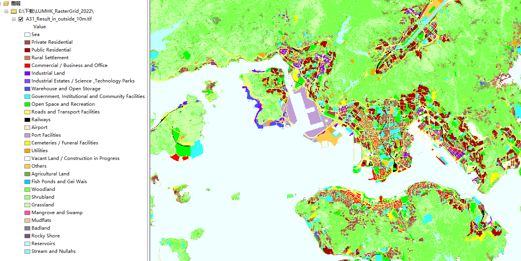Viewport: 521px width, 261px height.
Task: Click the Vacant Land / Construction in Progress label
Action: point(75,158)
